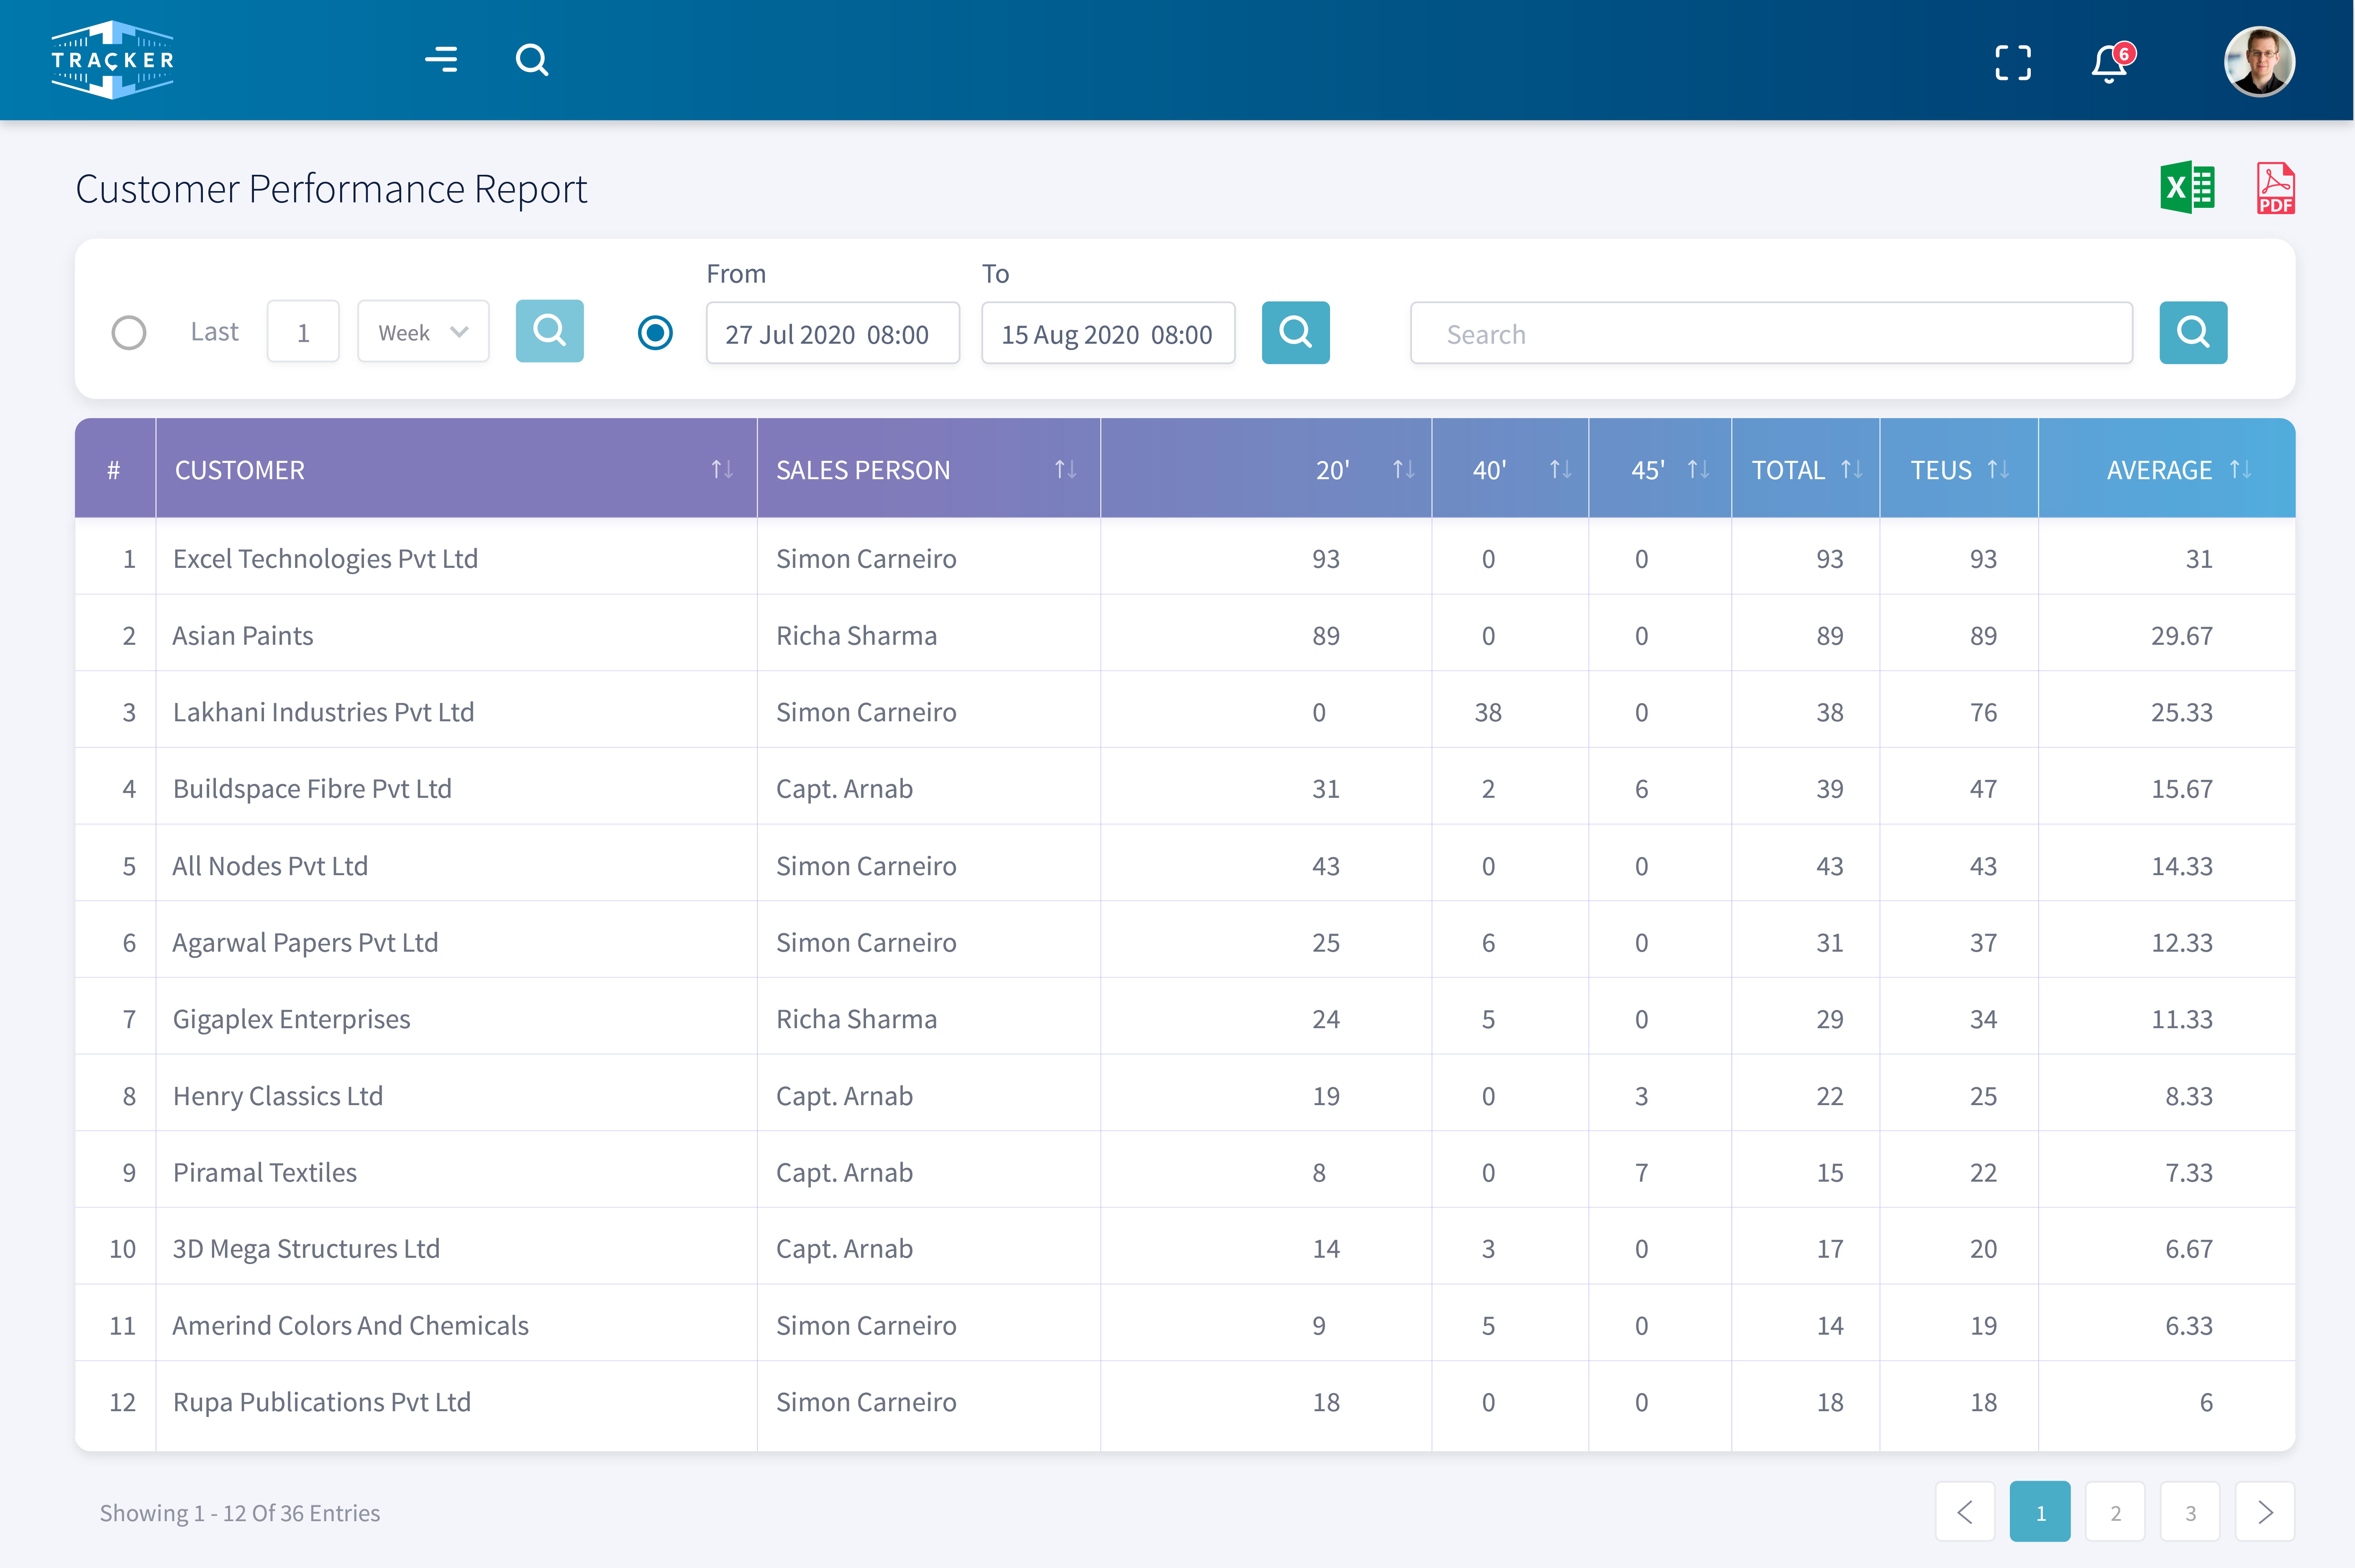Sort by Average column

(x=2240, y=470)
